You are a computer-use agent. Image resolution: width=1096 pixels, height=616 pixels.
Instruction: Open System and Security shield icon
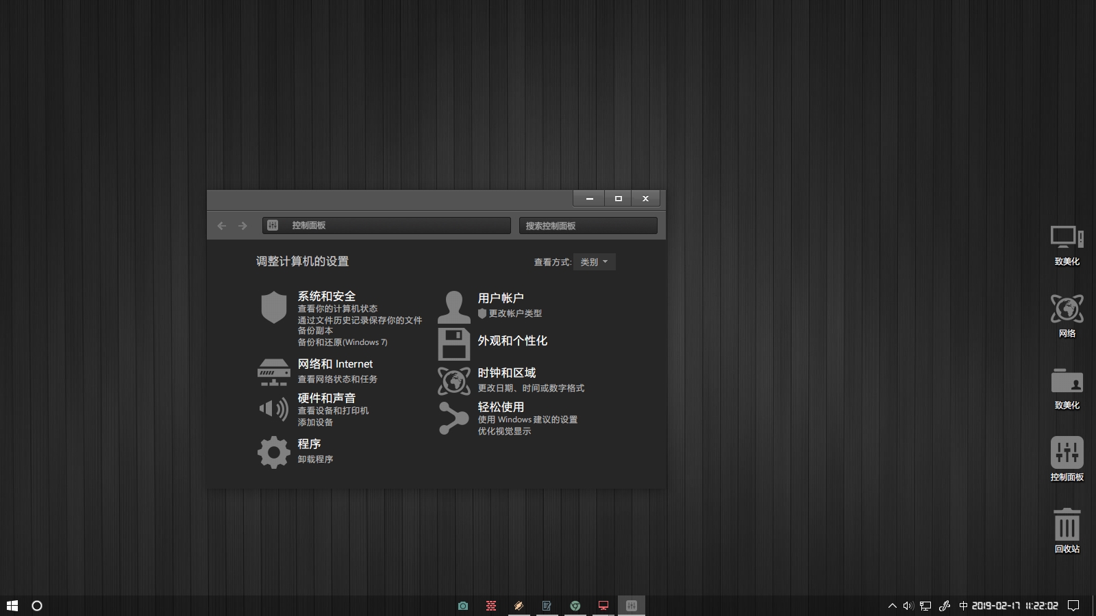click(273, 307)
